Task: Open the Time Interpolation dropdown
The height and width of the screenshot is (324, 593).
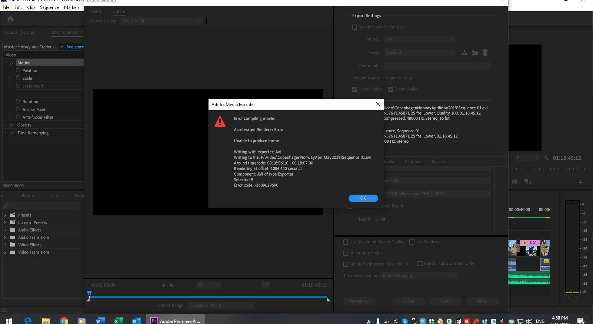Action: [x=419, y=276]
